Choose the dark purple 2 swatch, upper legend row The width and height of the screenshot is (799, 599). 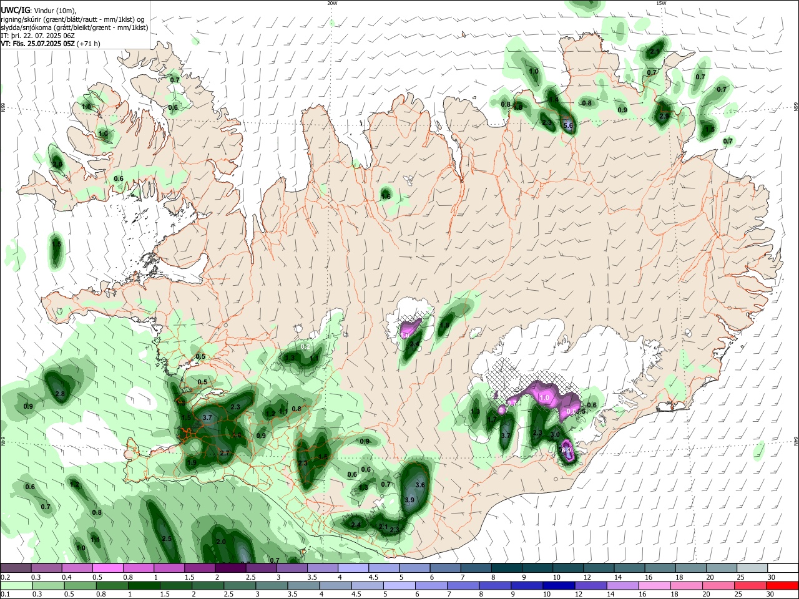coord(230,568)
